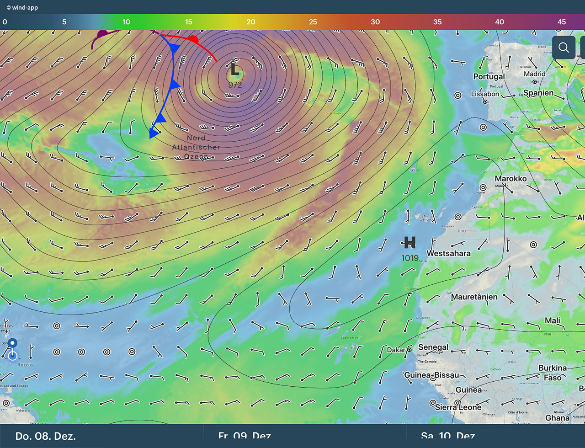
Task: Select the Madrid city marker dot
Action: coord(534,82)
